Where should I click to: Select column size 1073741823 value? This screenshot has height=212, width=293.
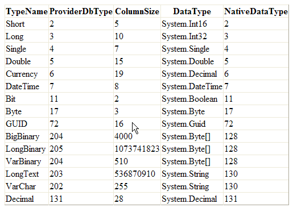tap(137, 149)
